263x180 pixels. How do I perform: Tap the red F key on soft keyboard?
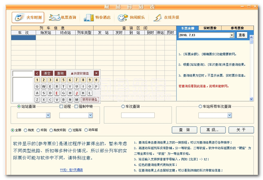tap(57, 93)
